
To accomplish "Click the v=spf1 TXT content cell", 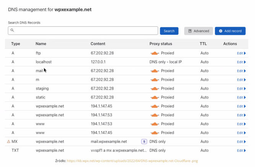I will 119,151.
